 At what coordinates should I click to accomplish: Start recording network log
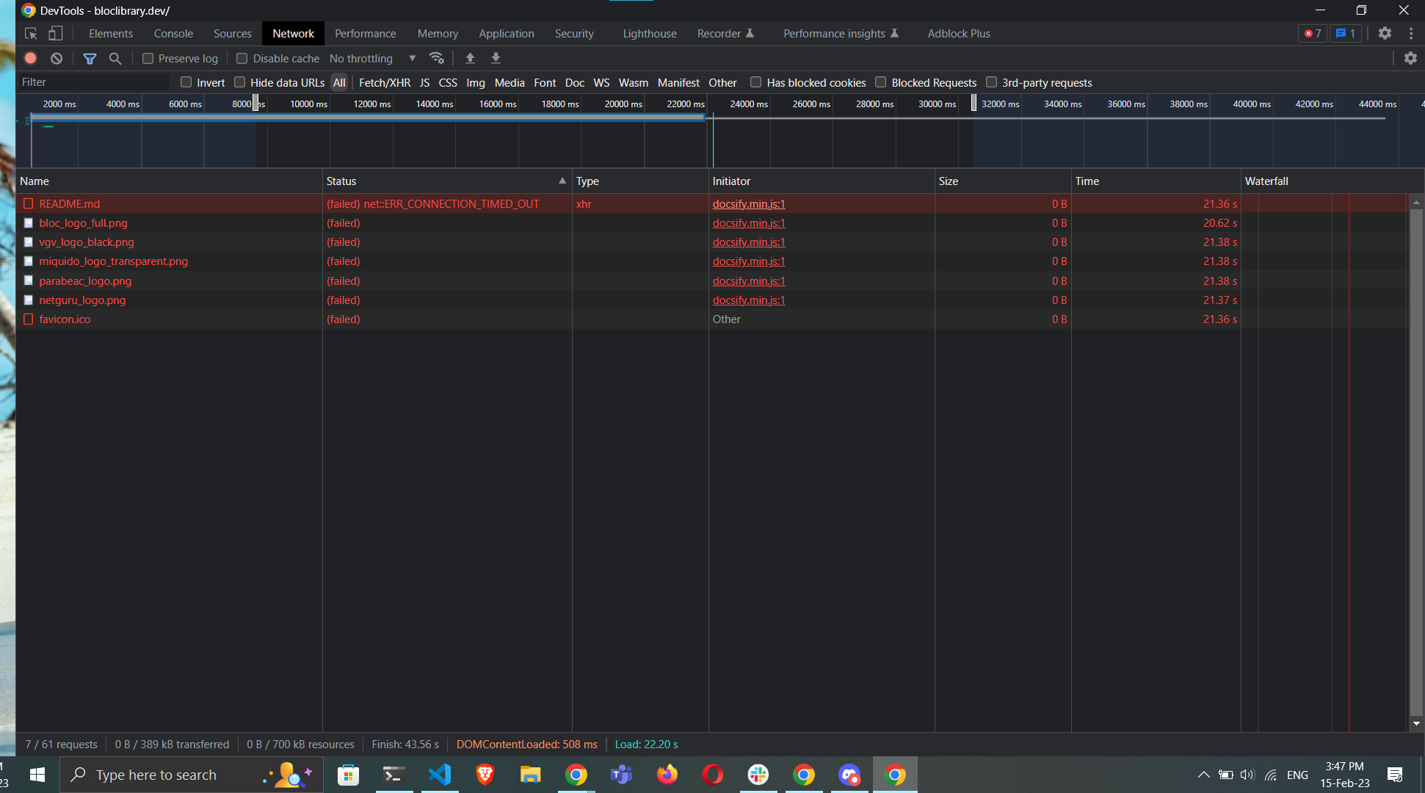pyautogui.click(x=30, y=58)
